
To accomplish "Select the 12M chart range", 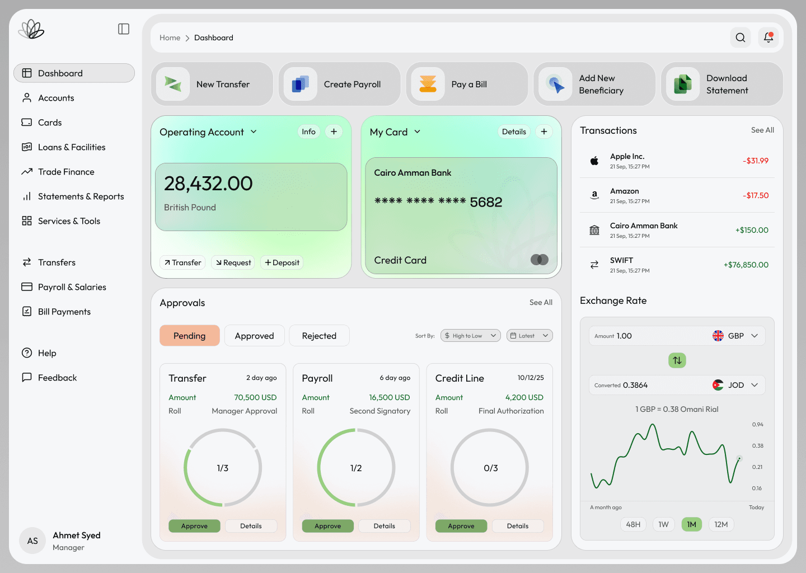I will (721, 524).
